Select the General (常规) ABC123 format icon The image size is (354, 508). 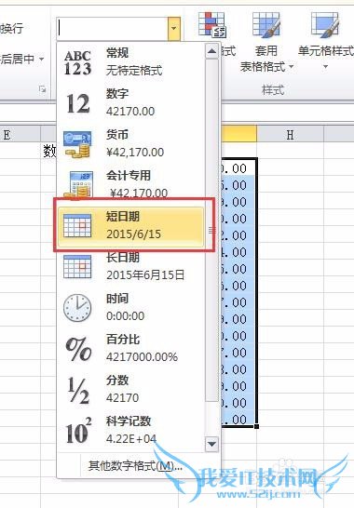click(x=78, y=62)
